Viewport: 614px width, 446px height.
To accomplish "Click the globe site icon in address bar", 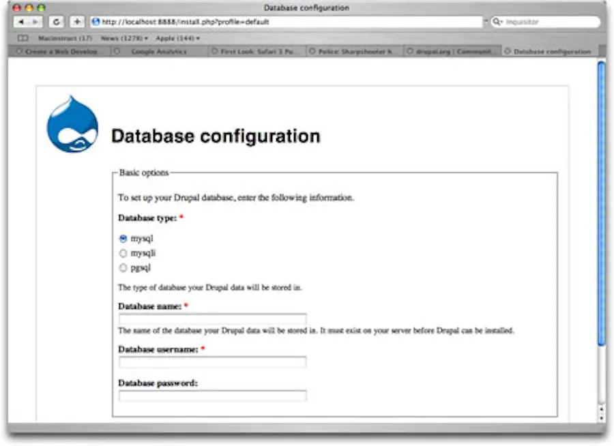I will click(x=96, y=23).
